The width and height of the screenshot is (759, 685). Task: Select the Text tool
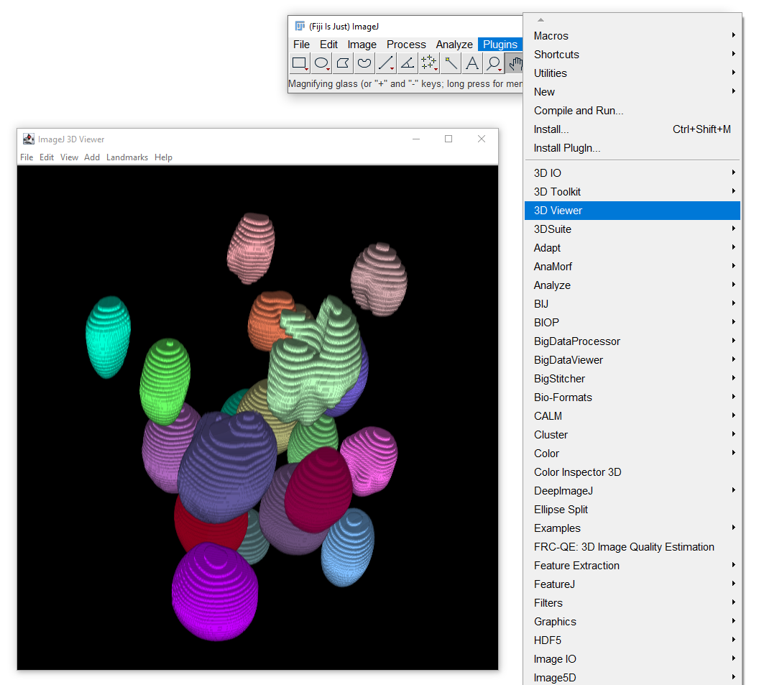(472, 63)
